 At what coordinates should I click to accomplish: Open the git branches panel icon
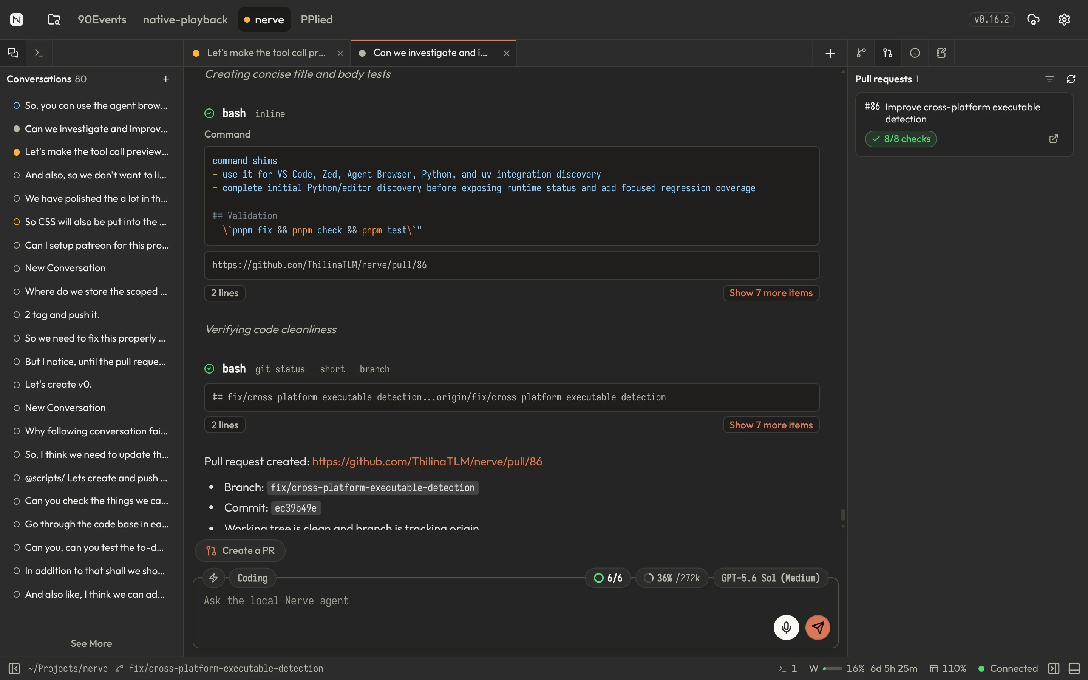861,53
